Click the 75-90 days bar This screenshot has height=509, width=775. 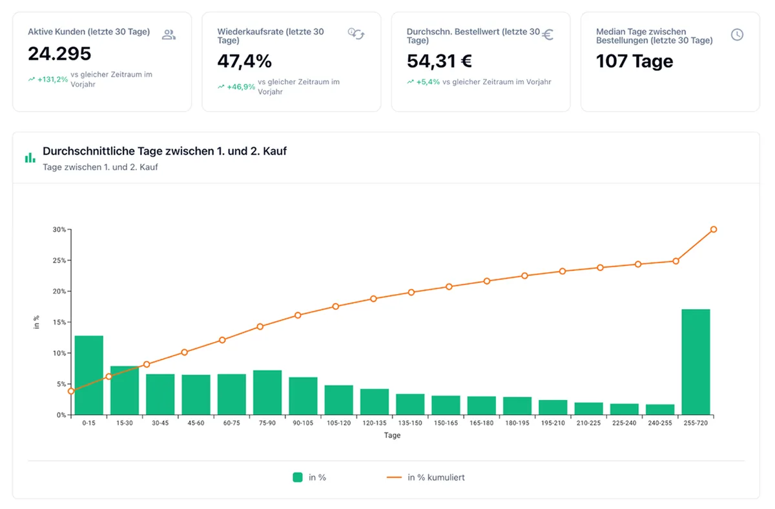(267, 392)
